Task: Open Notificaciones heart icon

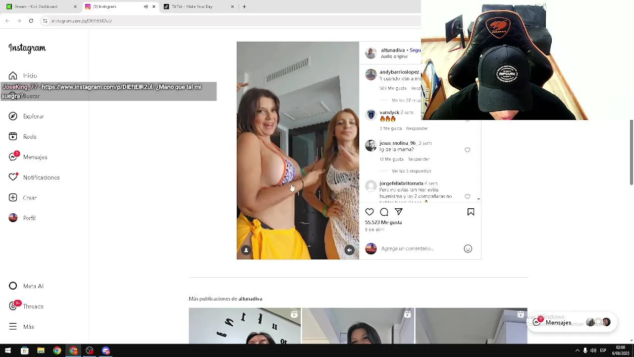Action: point(13,177)
